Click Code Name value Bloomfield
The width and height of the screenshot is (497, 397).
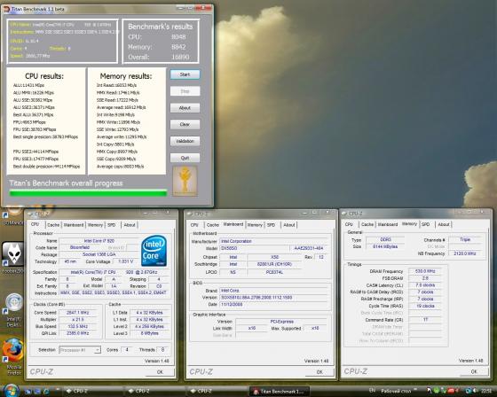point(80,247)
